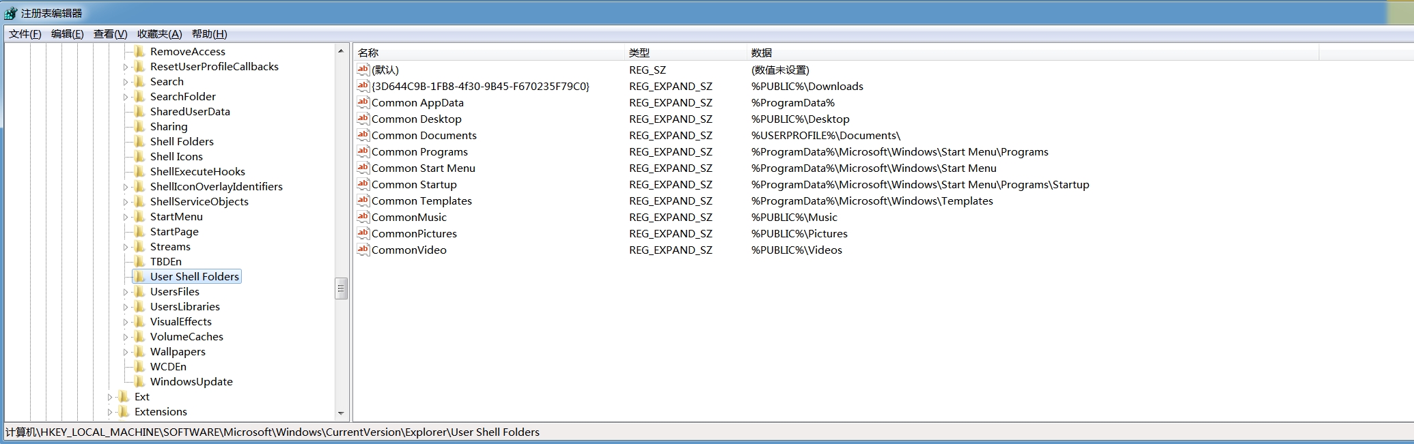Viewport: 1414px width, 444px height.
Task: Select the Common AppData value icon
Action: (x=363, y=102)
